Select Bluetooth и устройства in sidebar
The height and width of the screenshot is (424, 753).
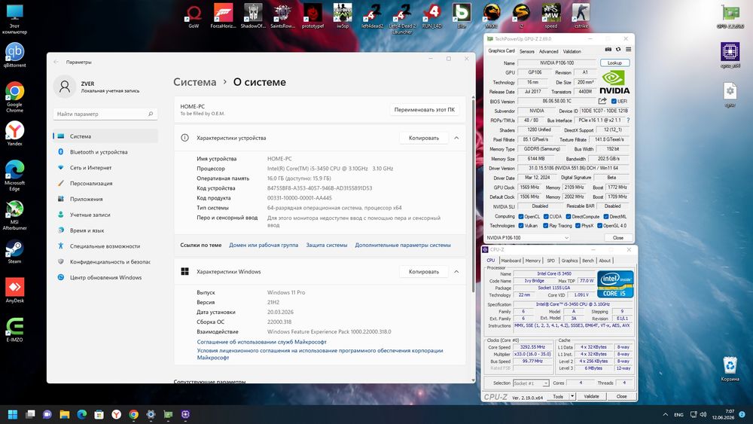pyautogui.click(x=105, y=151)
